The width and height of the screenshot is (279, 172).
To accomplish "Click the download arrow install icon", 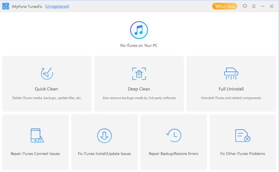I will [x=105, y=136].
